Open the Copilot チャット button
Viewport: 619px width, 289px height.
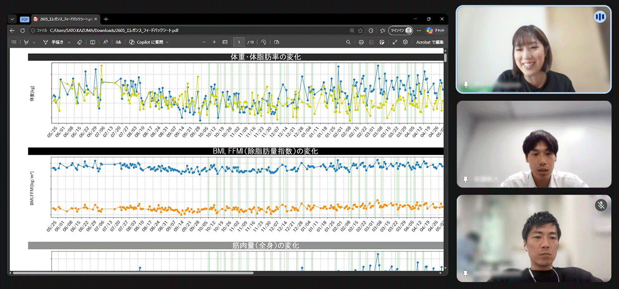tap(435, 31)
